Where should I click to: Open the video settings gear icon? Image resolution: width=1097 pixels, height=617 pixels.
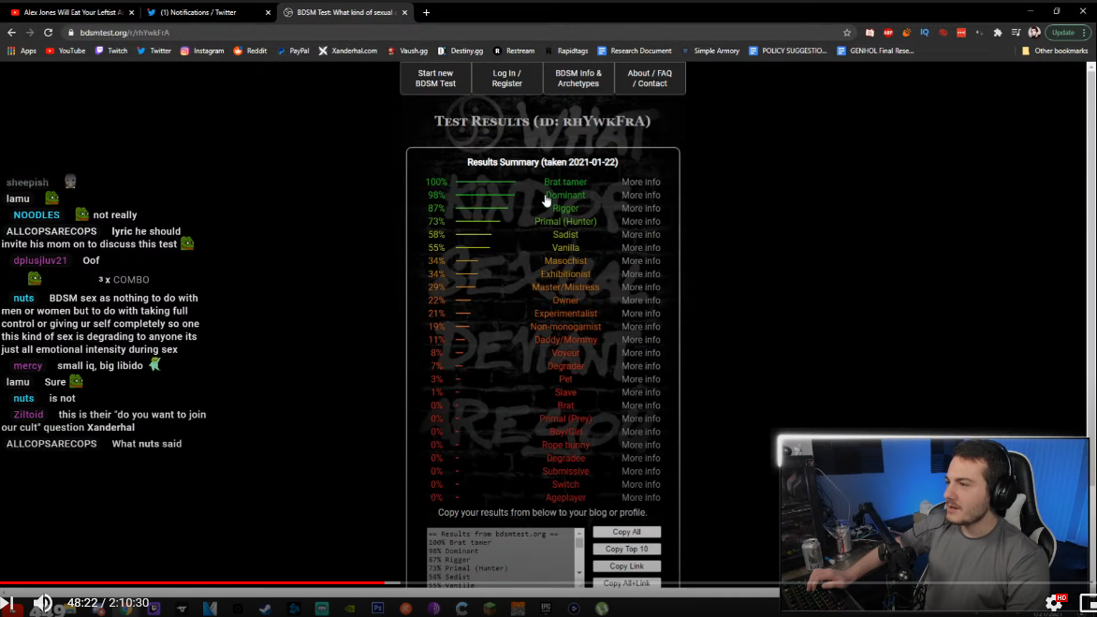tap(1054, 602)
